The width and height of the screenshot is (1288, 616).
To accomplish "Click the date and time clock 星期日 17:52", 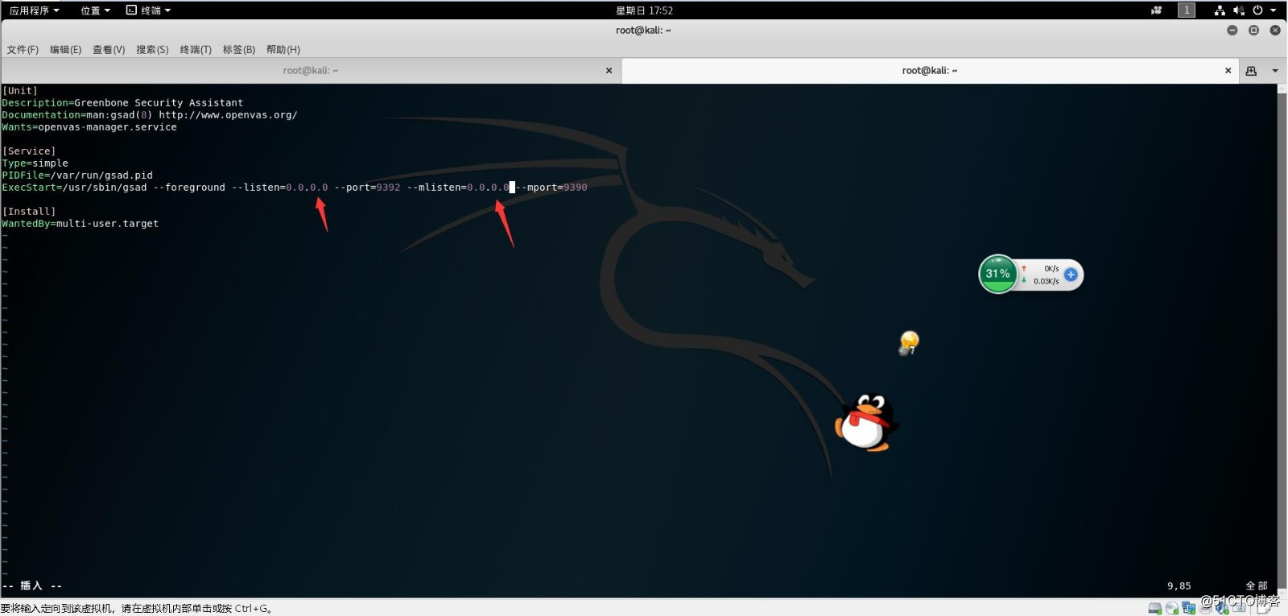I will point(644,10).
